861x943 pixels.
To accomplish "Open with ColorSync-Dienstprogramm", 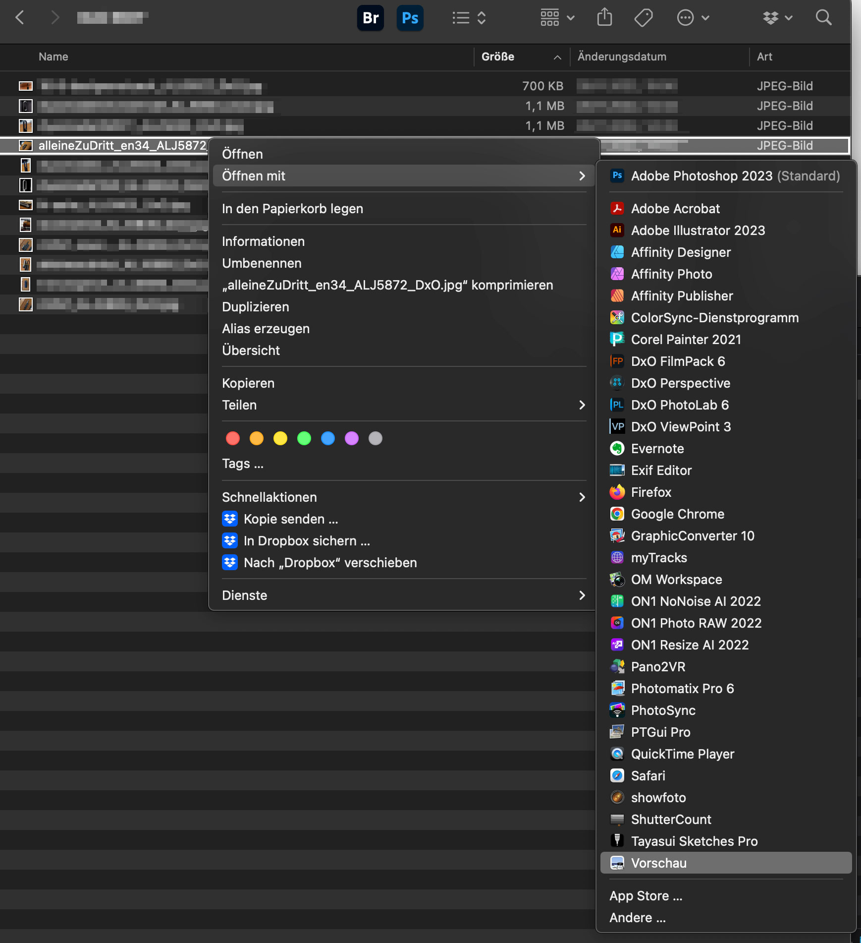I will (726, 318).
